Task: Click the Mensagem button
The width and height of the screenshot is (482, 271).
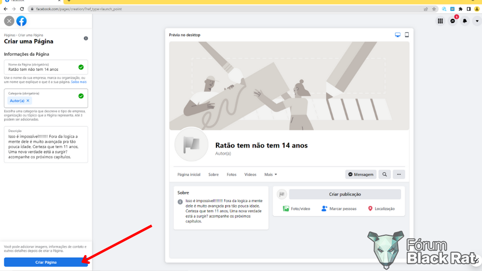Action: (361, 174)
